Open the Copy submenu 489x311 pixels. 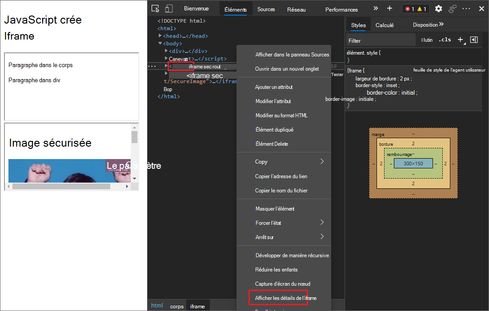coord(284,162)
